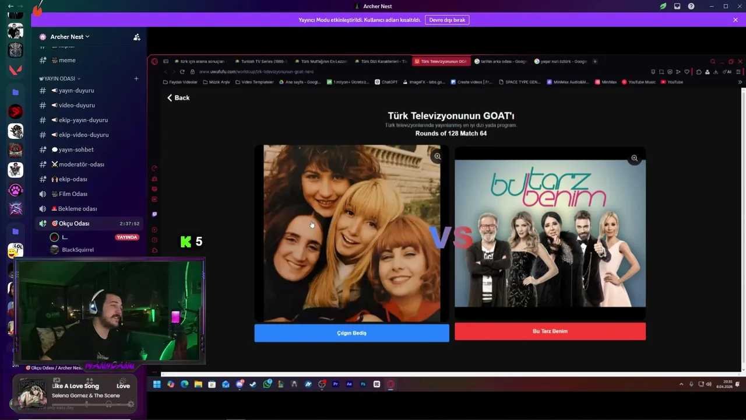
Task: Open Adobe Photoshop from the taskbar
Action: pyautogui.click(x=363, y=384)
